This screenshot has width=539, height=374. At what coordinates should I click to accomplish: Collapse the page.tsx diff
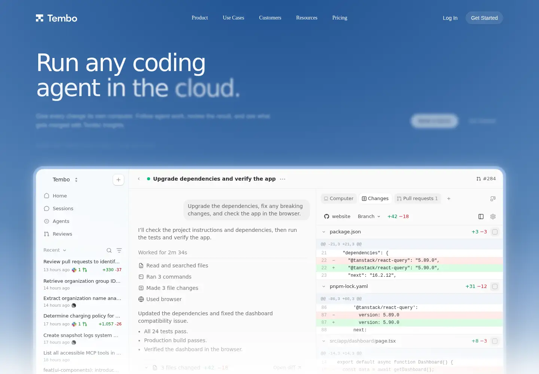click(x=324, y=341)
